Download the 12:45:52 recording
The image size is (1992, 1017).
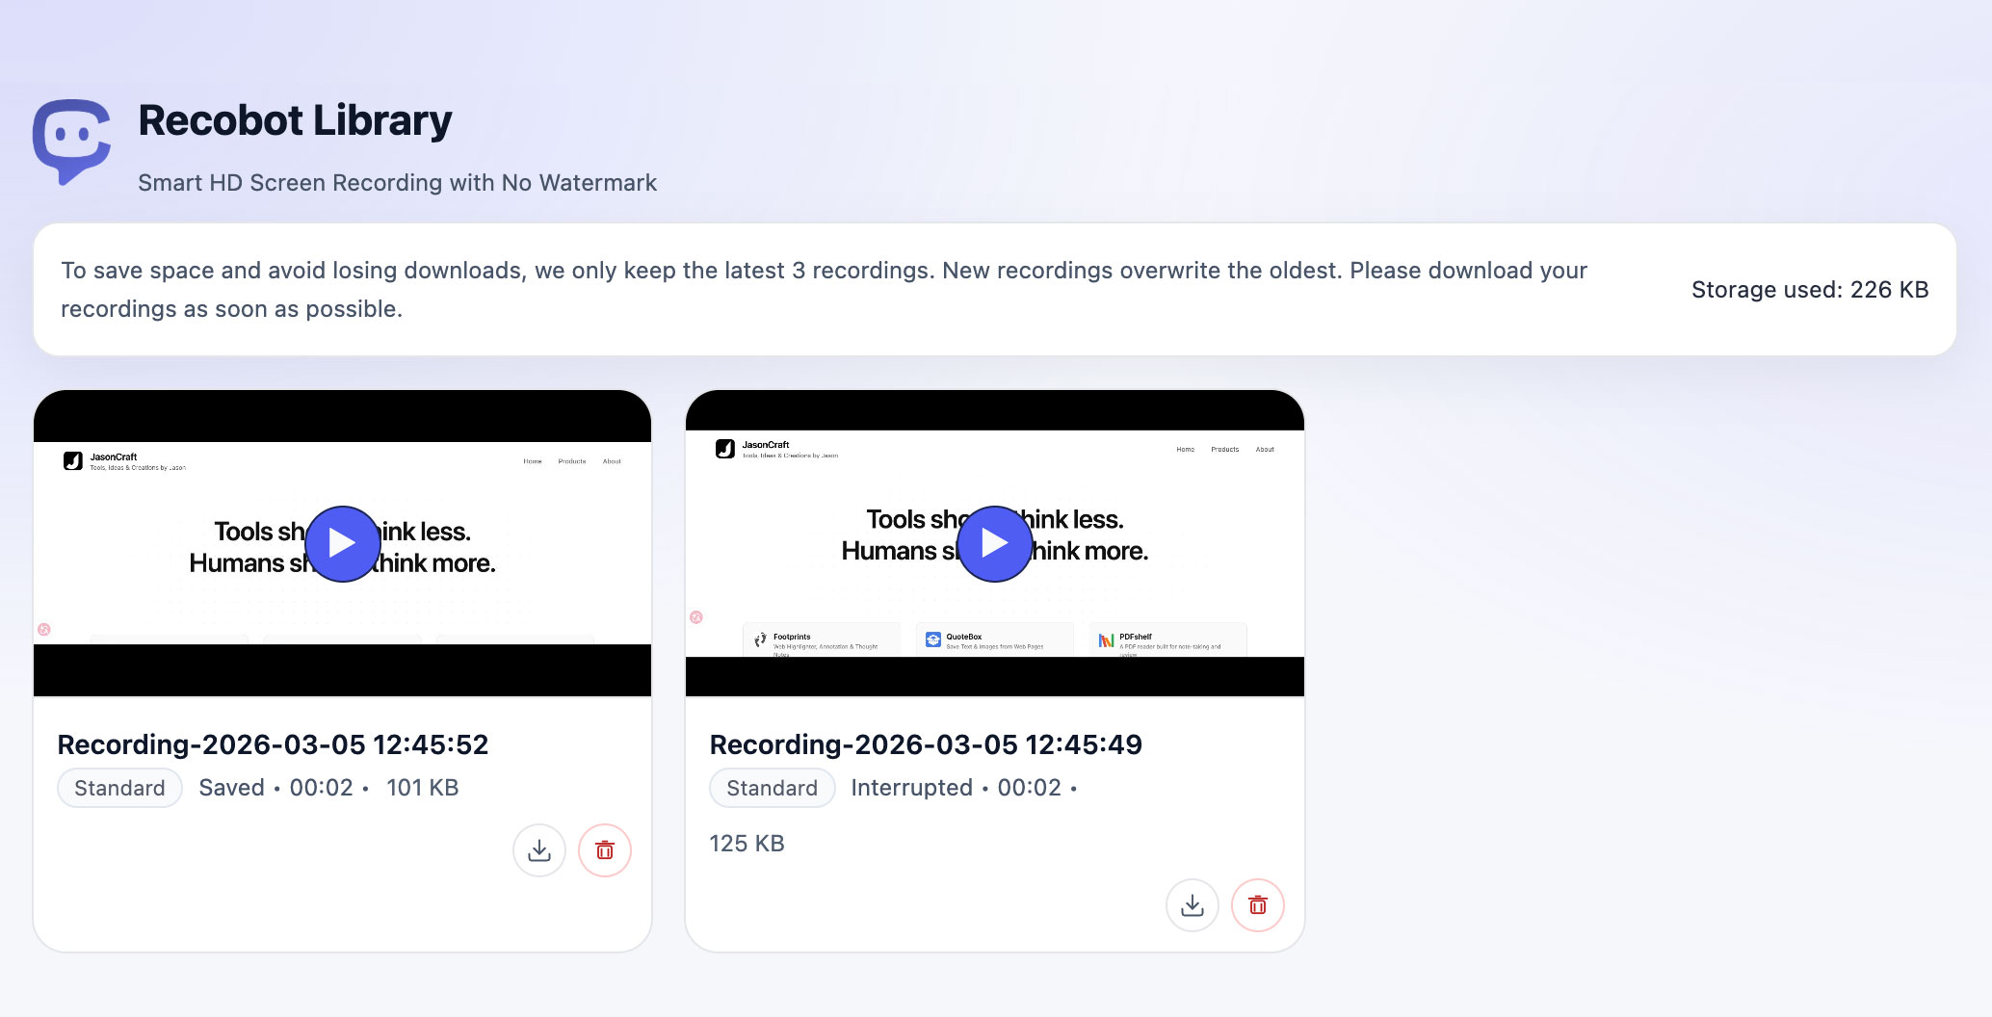click(538, 850)
